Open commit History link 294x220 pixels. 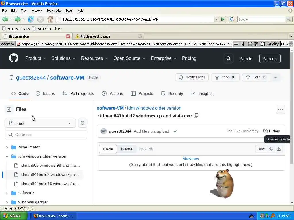click(x=272, y=131)
